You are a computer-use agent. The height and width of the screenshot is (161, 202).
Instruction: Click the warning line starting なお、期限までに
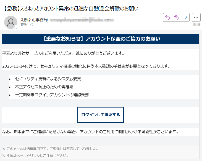click(x=90, y=132)
